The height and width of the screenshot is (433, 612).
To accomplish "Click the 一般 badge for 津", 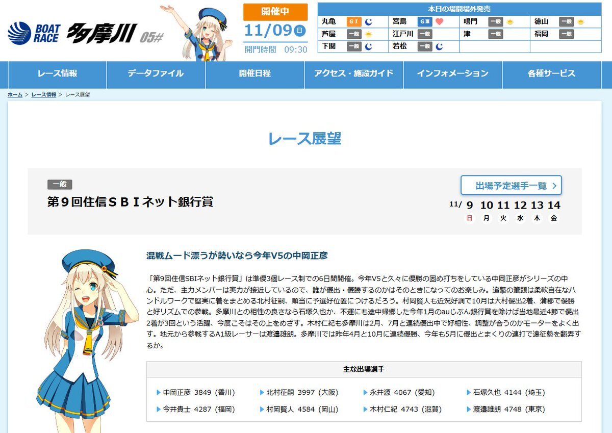I will [495, 34].
